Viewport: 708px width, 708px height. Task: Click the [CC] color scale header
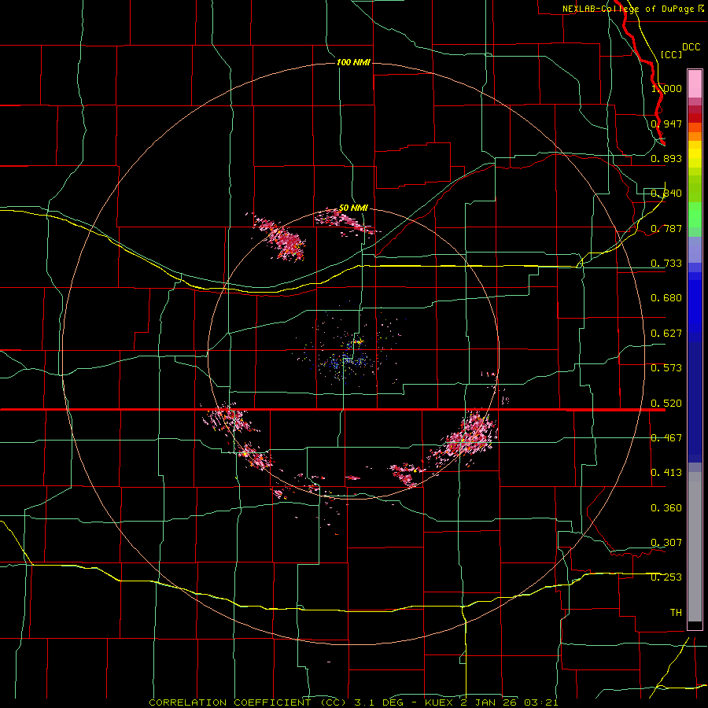point(672,54)
